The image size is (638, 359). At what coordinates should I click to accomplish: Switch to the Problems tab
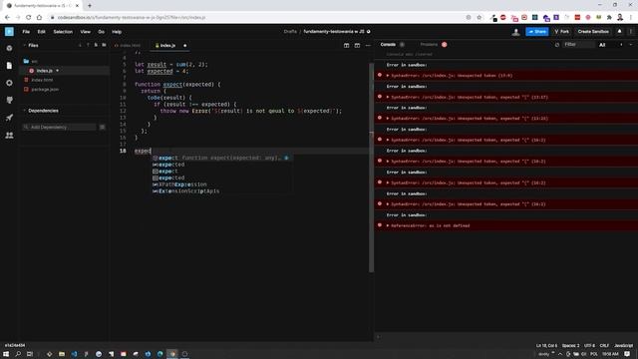coord(434,44)
